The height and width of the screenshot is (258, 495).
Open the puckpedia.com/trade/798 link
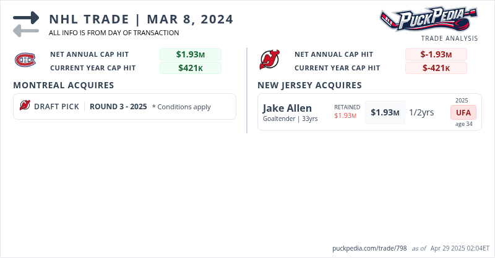pos(369,248)
